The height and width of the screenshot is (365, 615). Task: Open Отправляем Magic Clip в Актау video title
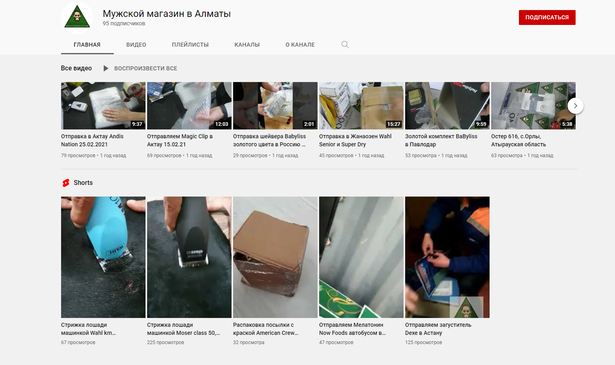click(180, 140)
